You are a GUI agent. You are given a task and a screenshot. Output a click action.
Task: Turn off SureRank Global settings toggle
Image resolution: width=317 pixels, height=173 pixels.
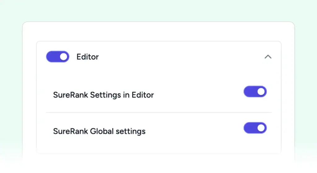[255, 128]
